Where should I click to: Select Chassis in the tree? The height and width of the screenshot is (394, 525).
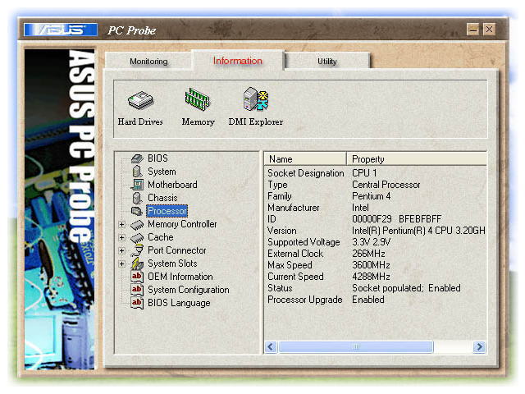pyautogui.click(x=162, y=198)
